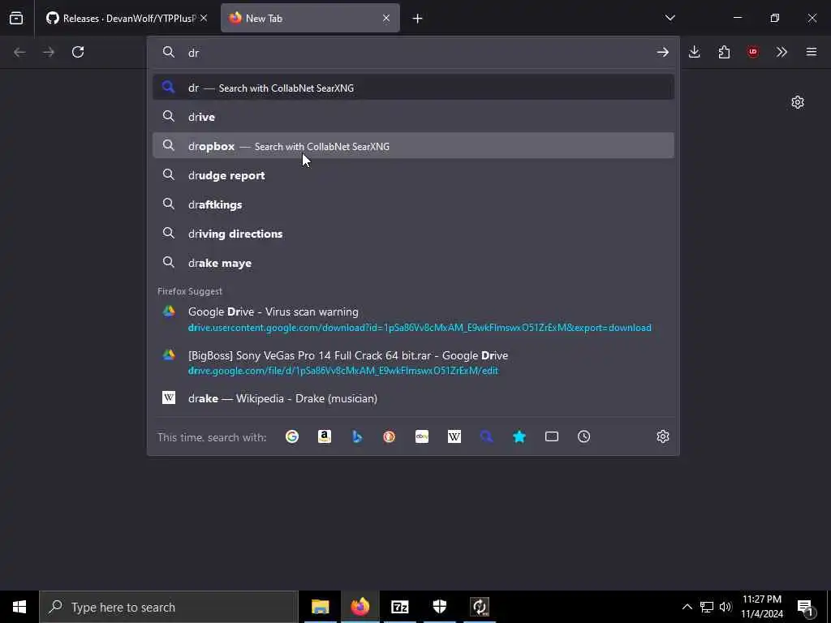This screenshot has width=831, height=623.
Task: Search bookmarks with star icon
Action: click(519, 436)
